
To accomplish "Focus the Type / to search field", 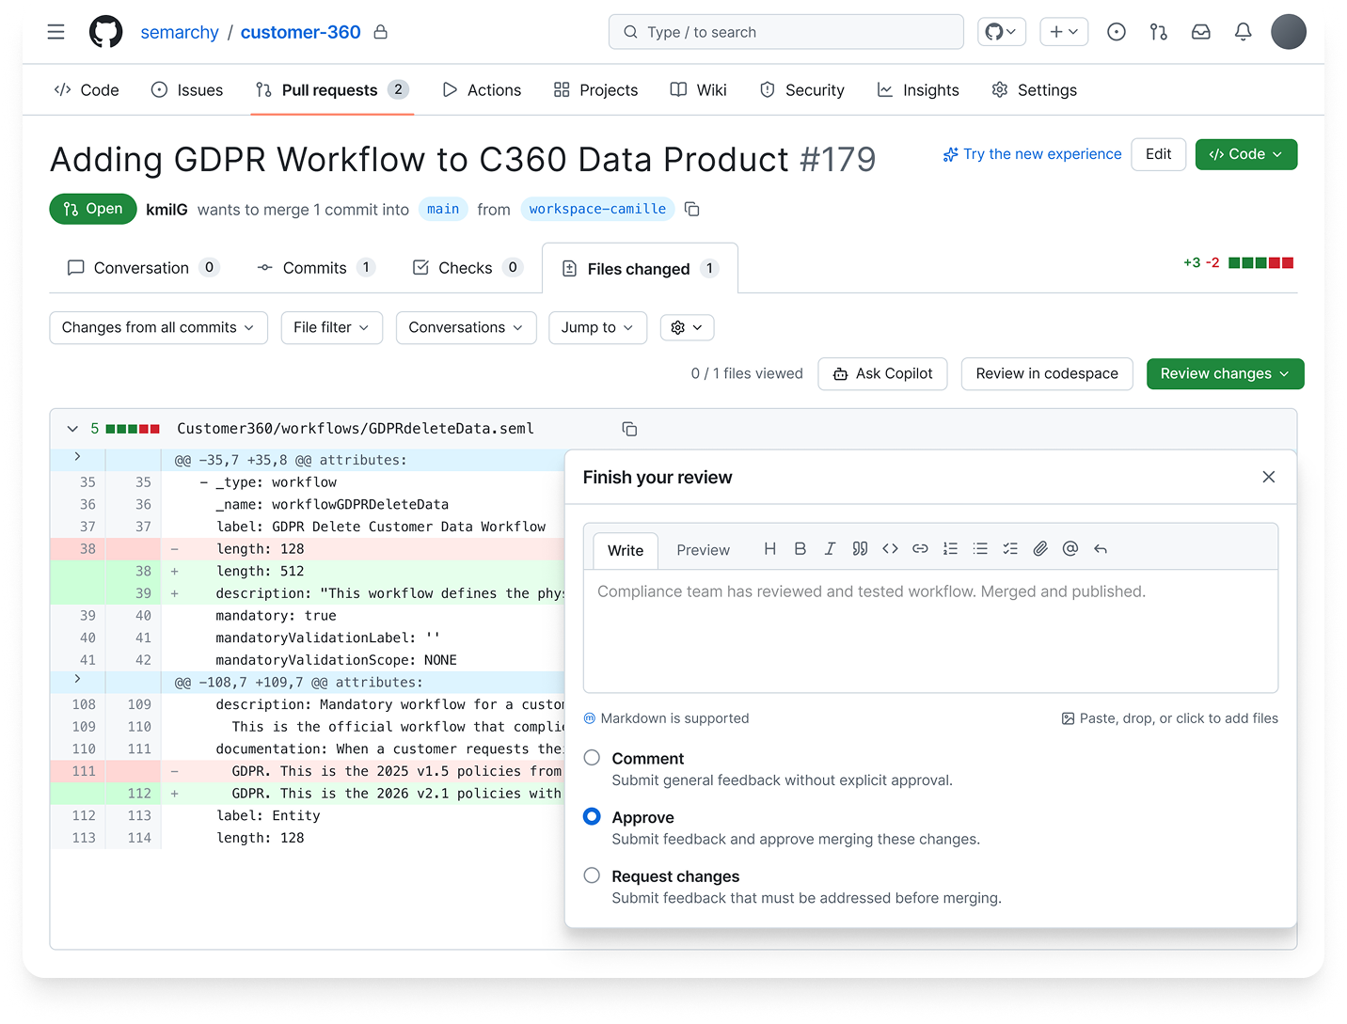I will coord(786,32).
